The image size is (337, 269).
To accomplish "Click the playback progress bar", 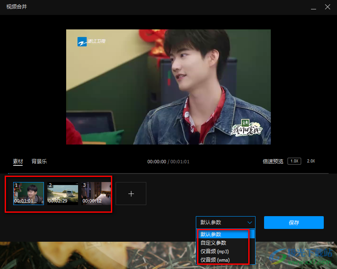I will click(168, 173).
